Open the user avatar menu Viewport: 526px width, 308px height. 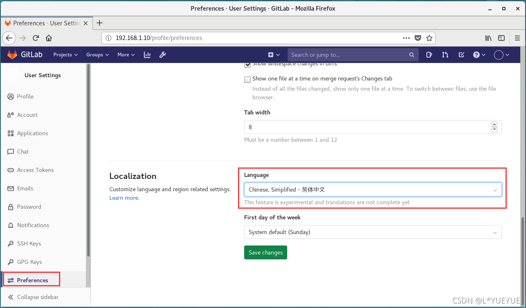(x=501, y=55)
